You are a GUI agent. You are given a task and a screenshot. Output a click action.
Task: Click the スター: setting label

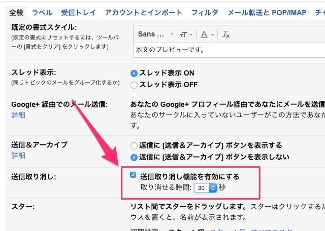click(x=23, y=207)
